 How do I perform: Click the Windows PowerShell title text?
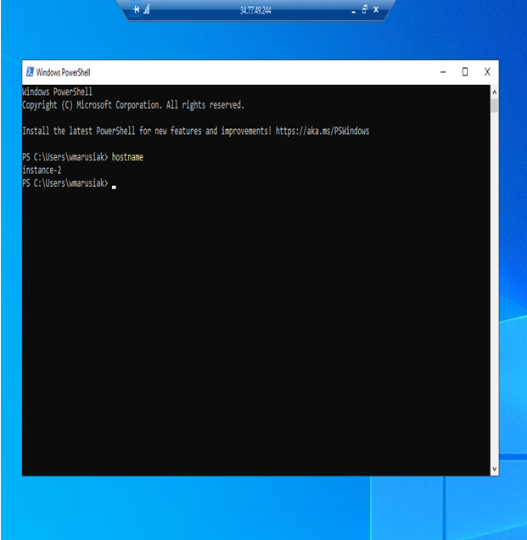click(64, 72)
